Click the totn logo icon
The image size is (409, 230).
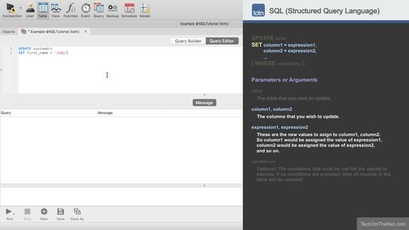pyautogui.click(x=258, y=10)
